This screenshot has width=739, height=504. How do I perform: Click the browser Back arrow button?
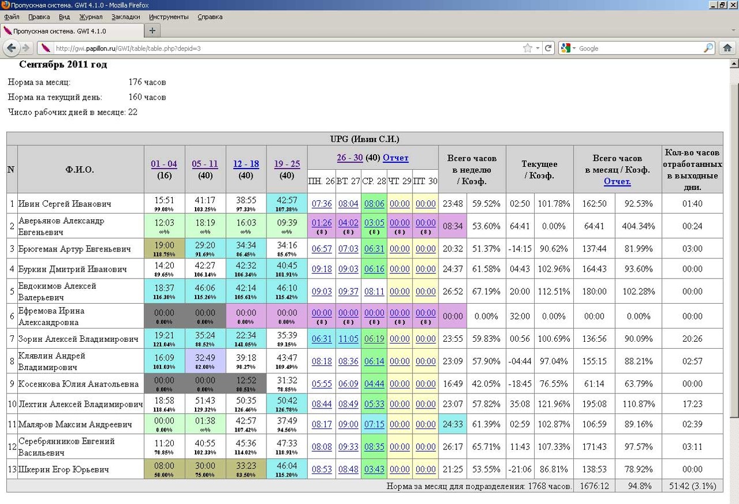click(12, 48)
